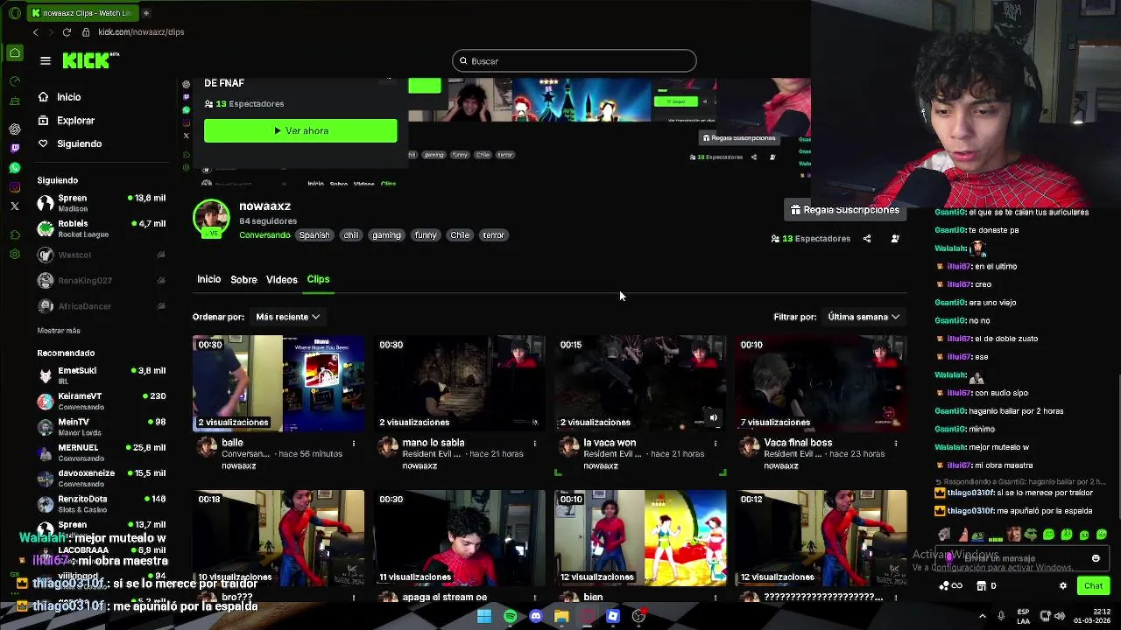
Task: Click the follow user icon beside share
Action: point(895,238)
